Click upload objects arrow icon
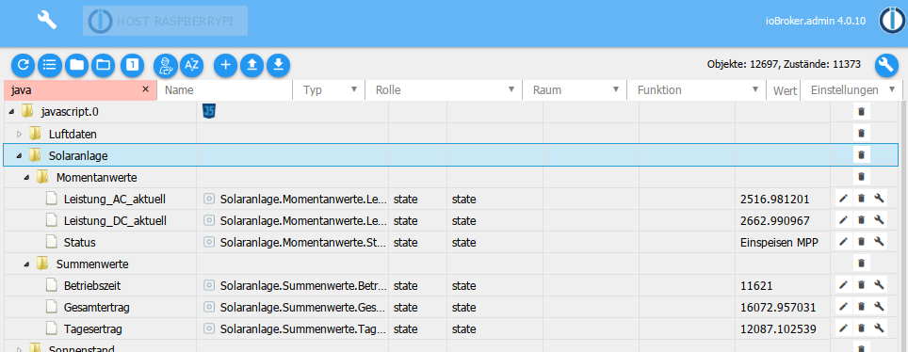Image resolution: width=908 pixels, height=352 pixels. point(251,66)
